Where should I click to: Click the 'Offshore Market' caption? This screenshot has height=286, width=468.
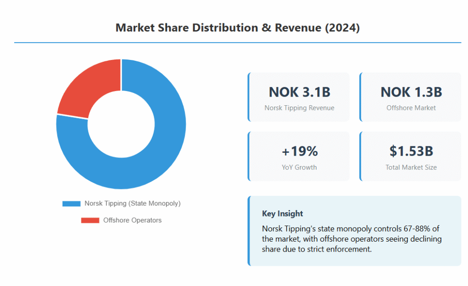[411, 108]
